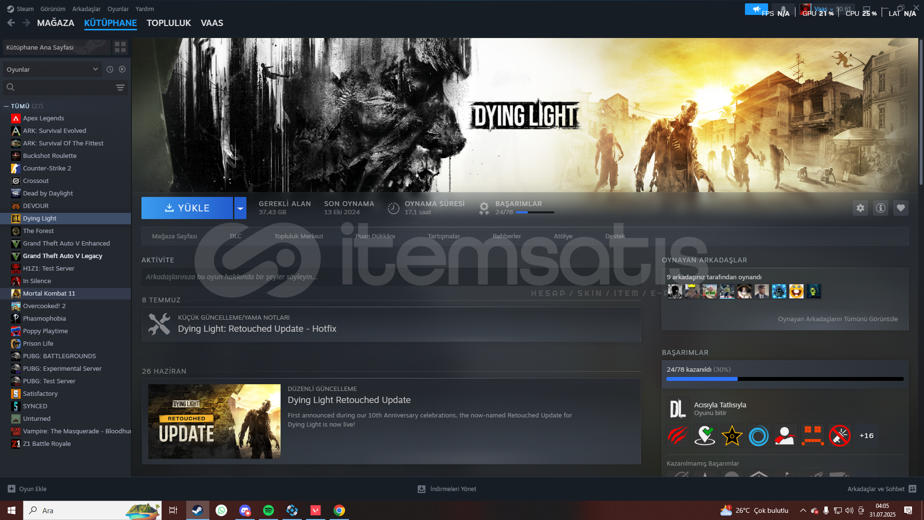Screen dimensions: 924x520
Task: Select Apex Legends in library
Action: (65, 118)
